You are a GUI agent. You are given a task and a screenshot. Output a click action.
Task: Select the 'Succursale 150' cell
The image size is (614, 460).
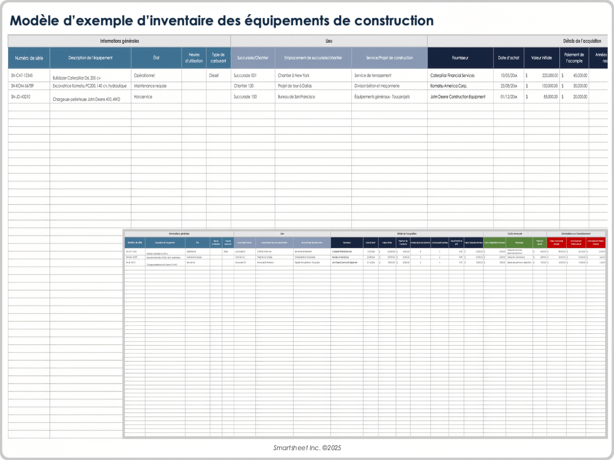coord(253,97)
